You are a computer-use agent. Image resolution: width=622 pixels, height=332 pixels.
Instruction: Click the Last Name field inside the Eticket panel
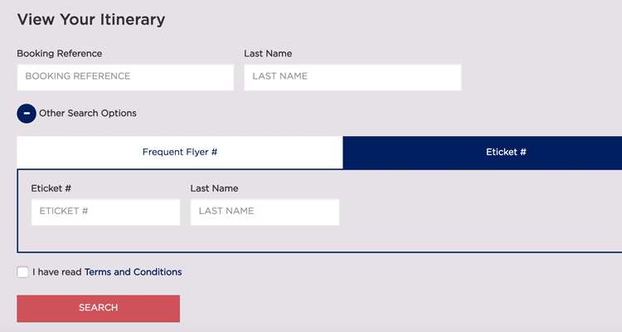point(265,212)
